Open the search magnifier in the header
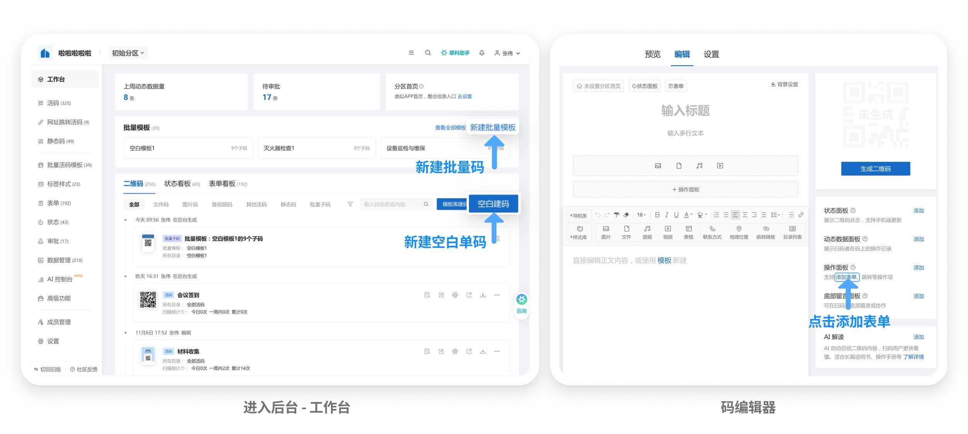Viewport: 968px width, 434px height. pyautogui.click(x=428, y=53)
